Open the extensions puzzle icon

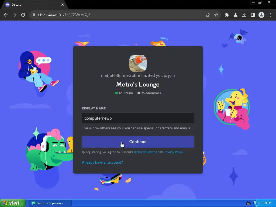227,15
